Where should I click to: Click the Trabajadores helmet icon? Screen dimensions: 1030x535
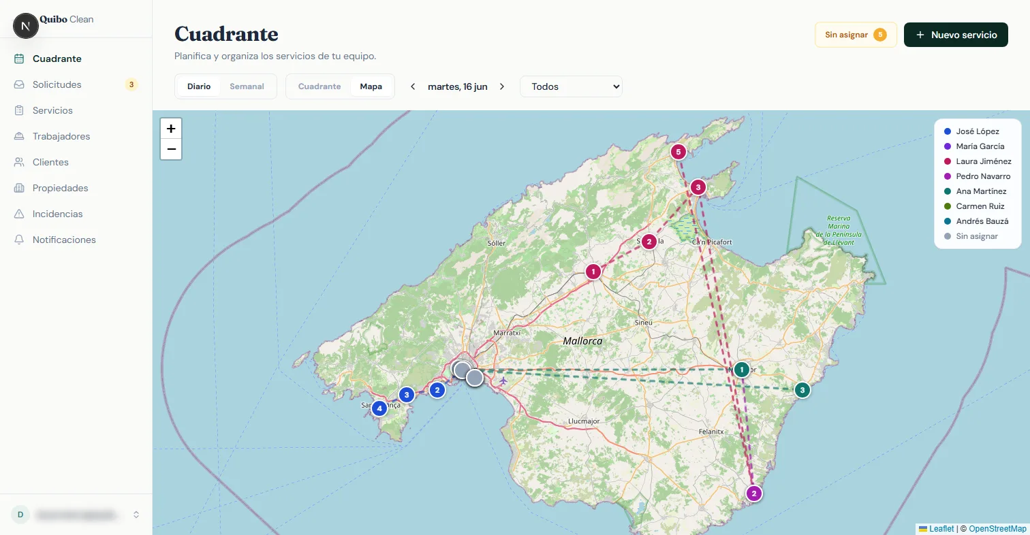19,136
